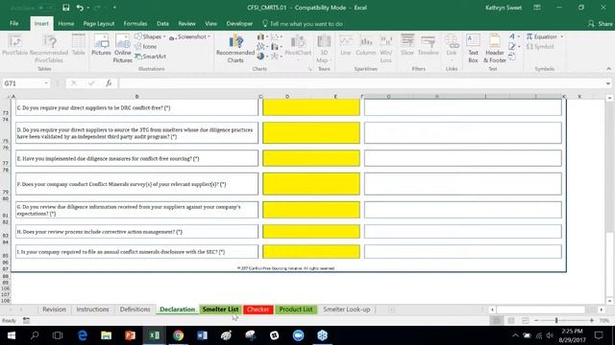Open Word from taskbar
Screen dimensions: 615x345
(x=203, y=335)
